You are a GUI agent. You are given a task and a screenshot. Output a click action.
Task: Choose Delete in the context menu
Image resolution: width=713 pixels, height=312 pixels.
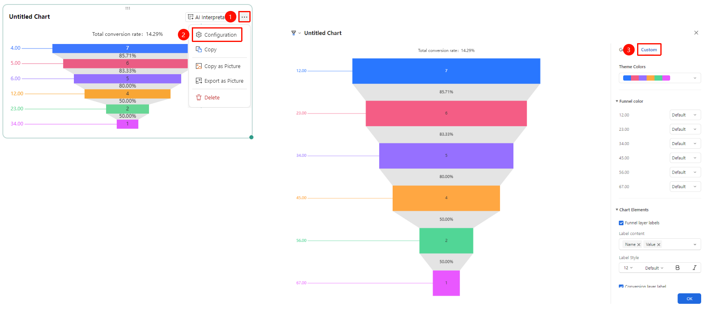[208, 98]
